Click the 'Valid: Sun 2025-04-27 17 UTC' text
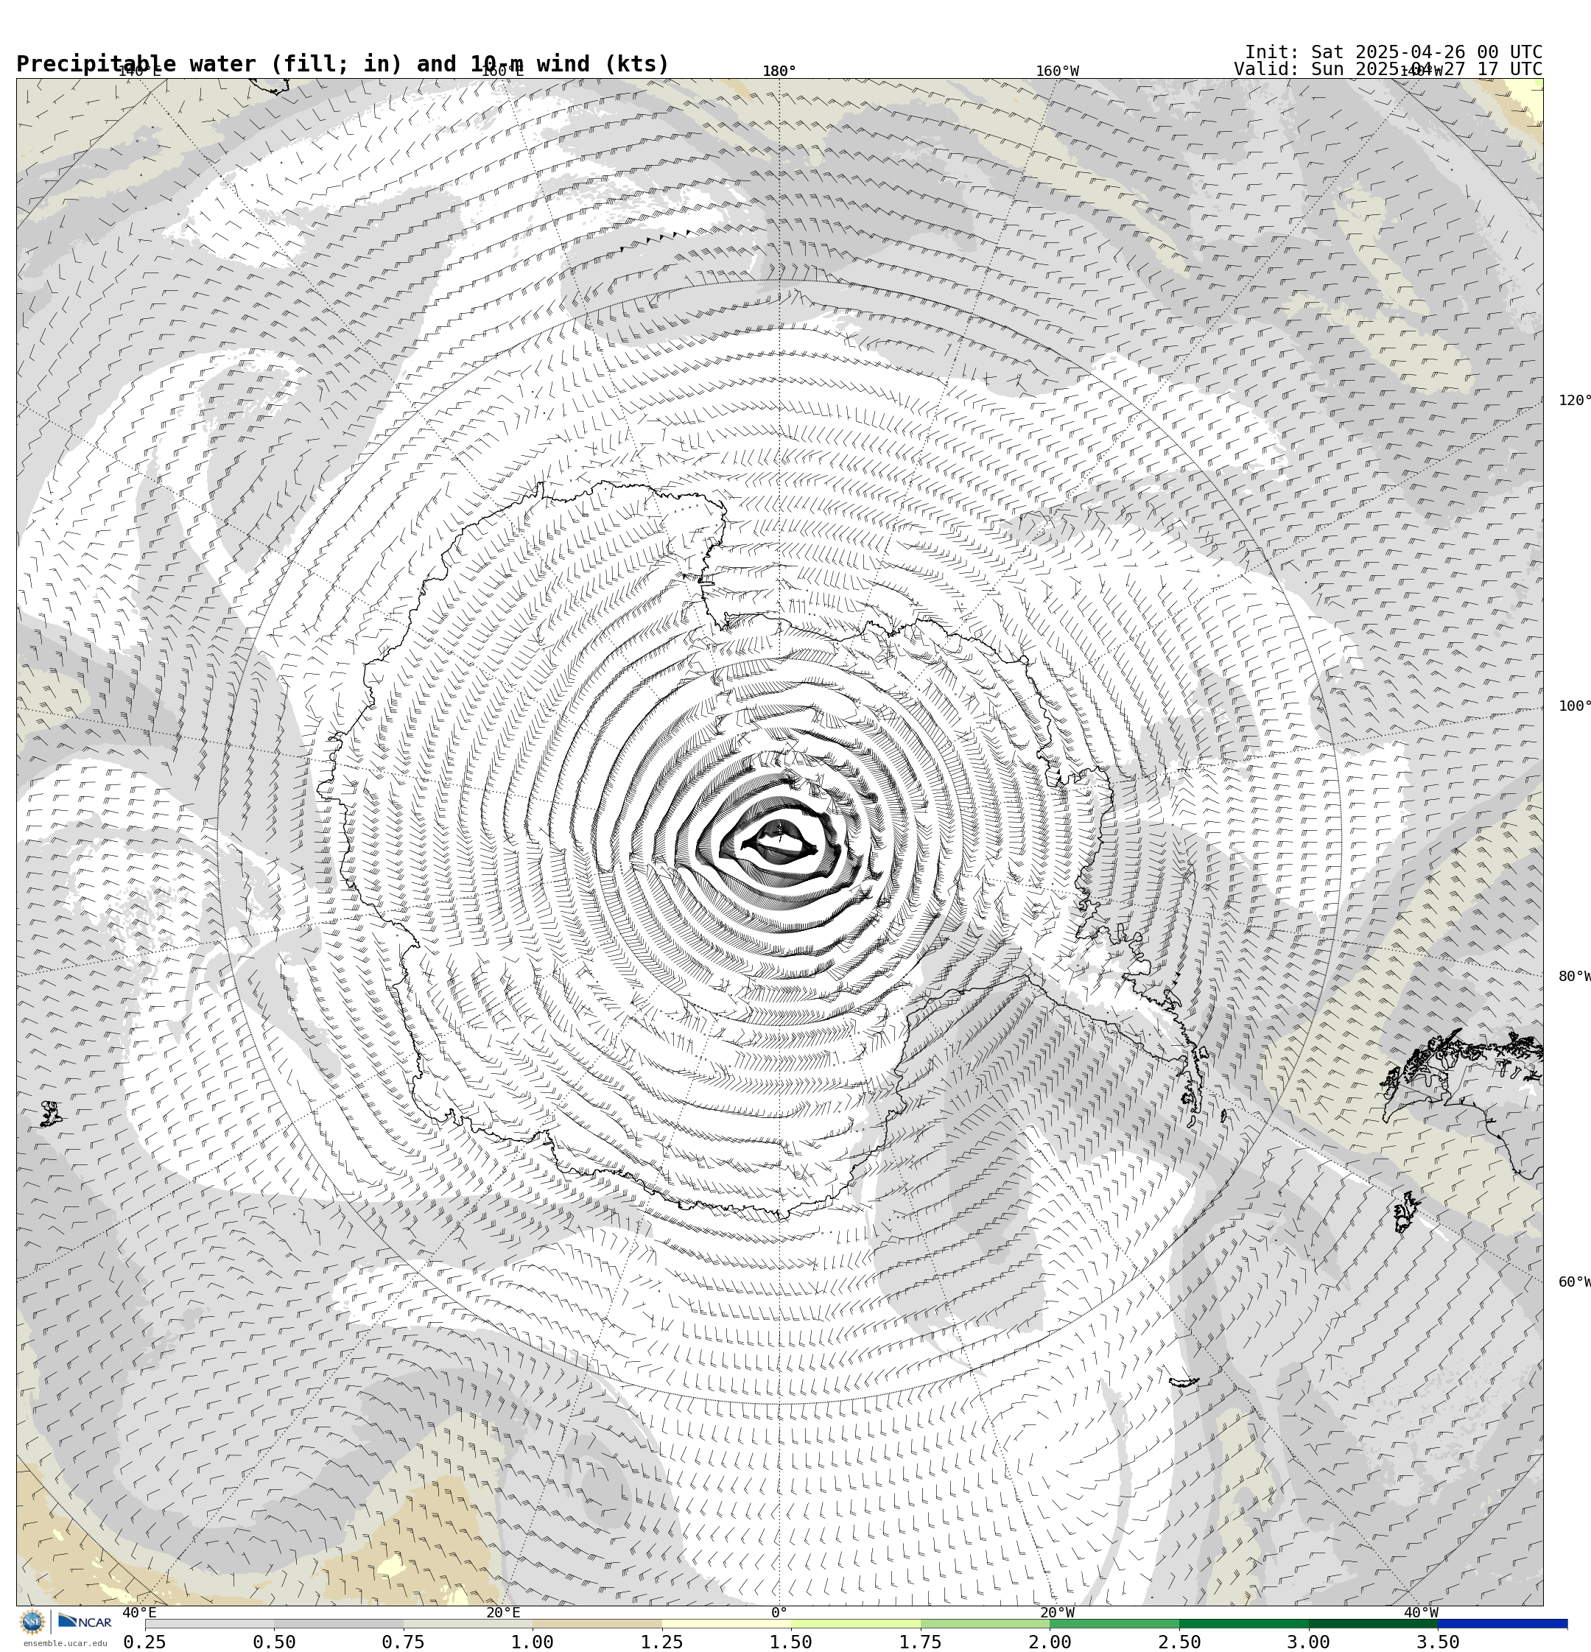1591x1652 pixels. (1388, 69)
